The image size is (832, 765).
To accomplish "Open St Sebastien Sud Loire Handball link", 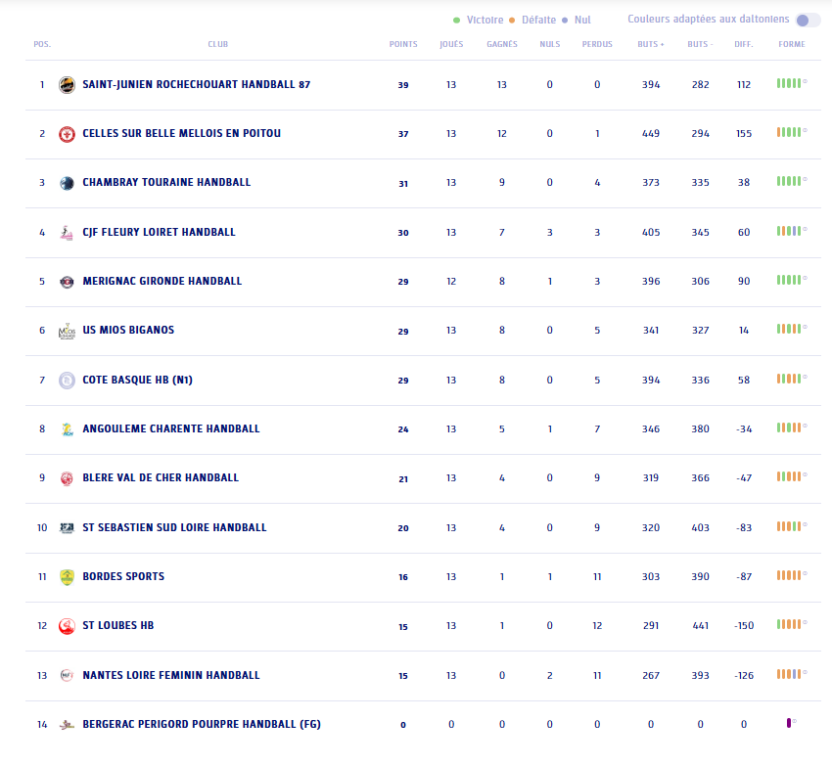I will click(174, 527).
